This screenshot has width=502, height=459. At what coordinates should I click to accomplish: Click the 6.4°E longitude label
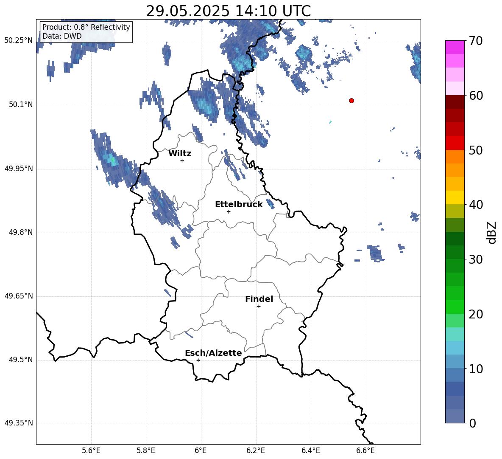pyautogui.click(x=310, y=451)
